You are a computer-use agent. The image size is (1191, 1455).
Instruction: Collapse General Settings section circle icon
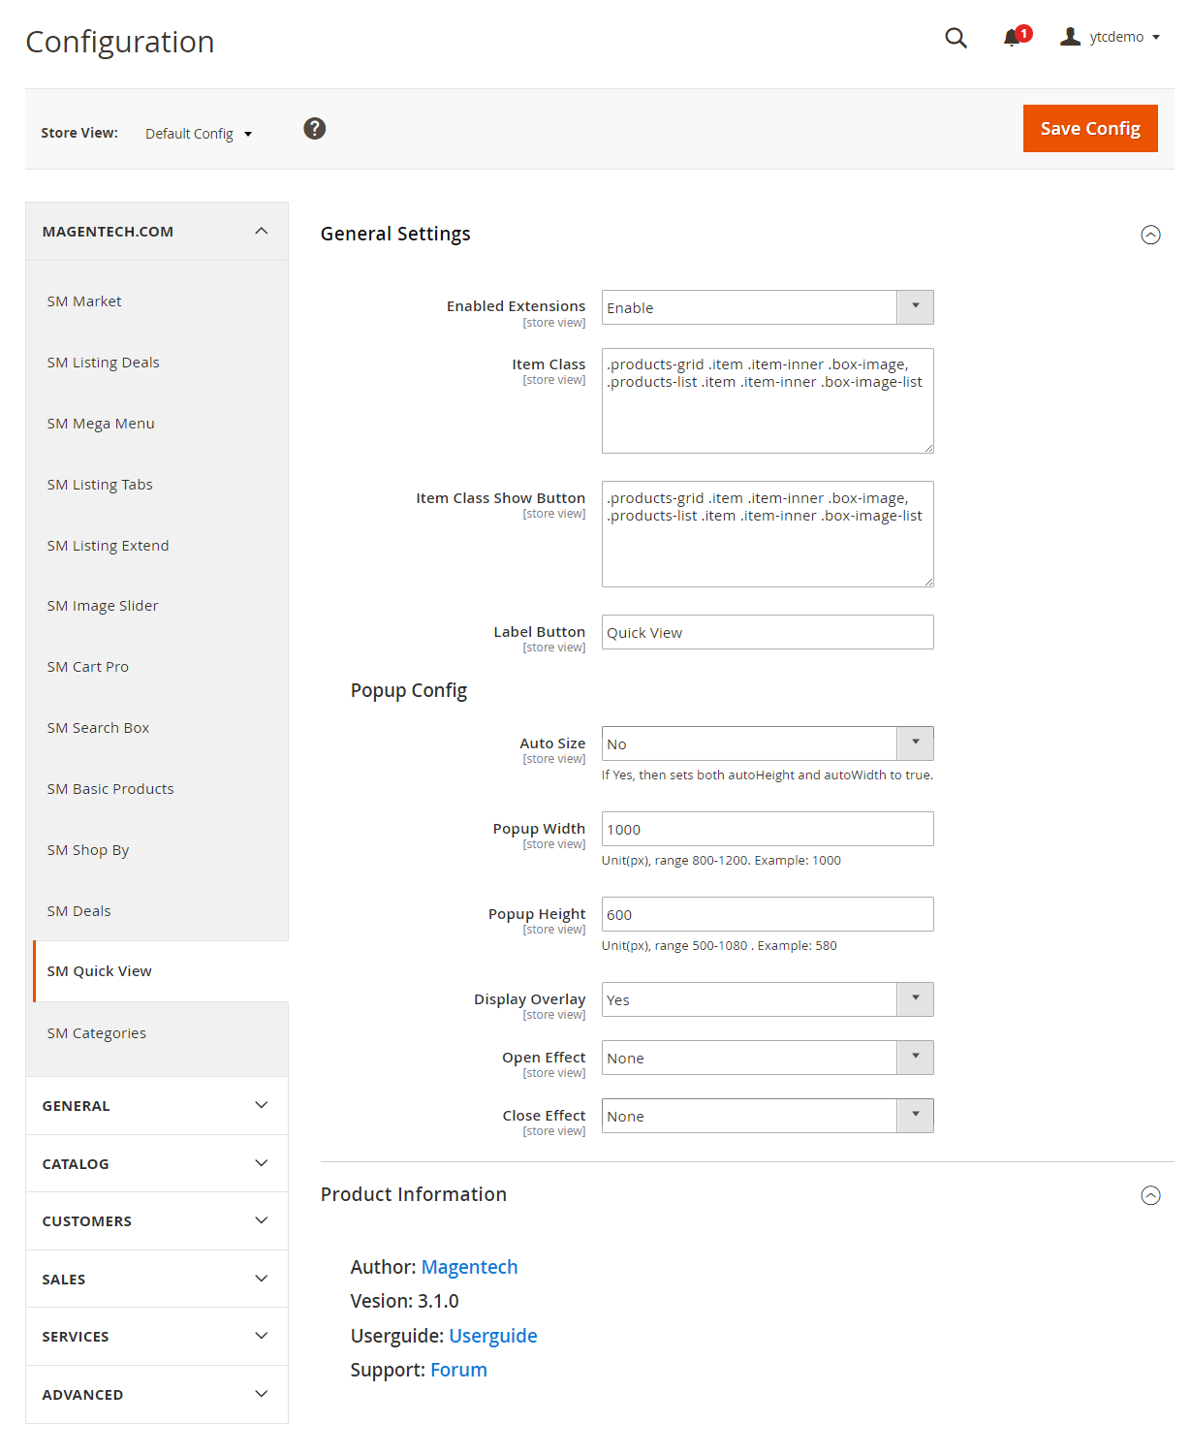pos(1150,235)
